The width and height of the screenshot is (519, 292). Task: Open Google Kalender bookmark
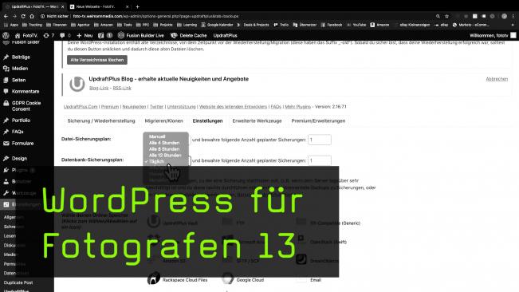pyautogui.click(x=217, y=25)
